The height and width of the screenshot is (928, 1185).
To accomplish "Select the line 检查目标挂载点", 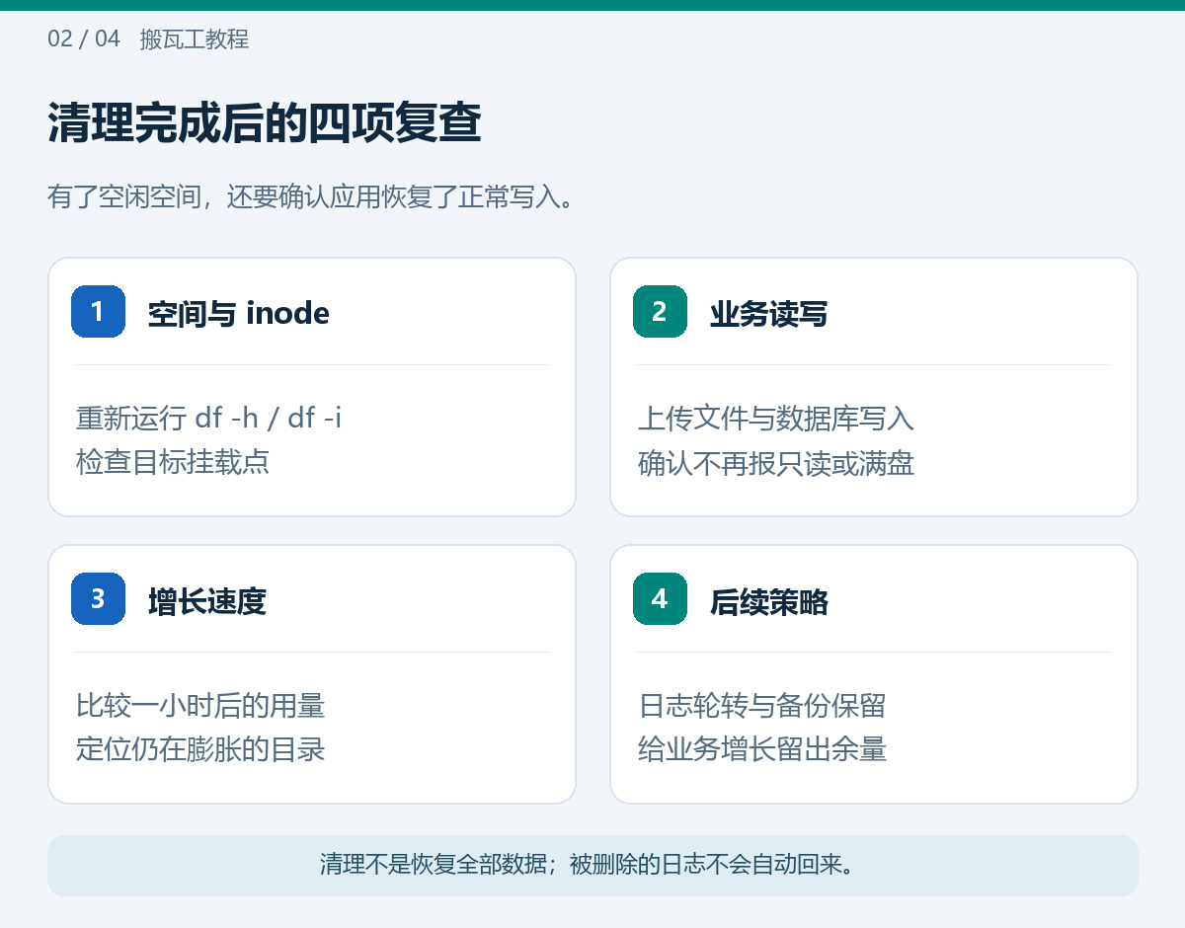I will tap(173, 462).
